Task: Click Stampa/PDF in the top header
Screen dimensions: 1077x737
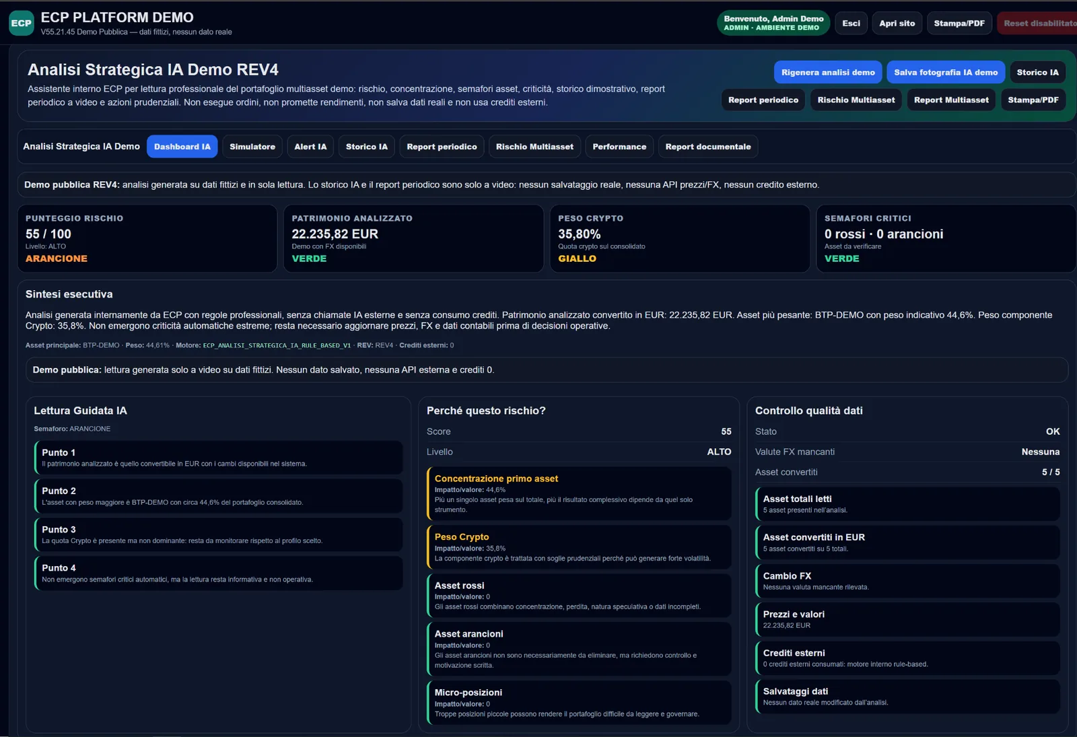Action: (x=959, y=24)
